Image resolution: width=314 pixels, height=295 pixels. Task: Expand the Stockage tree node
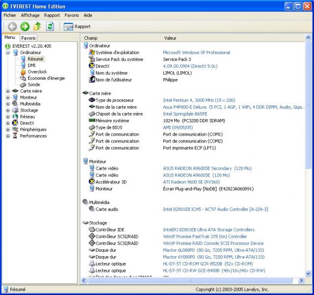[8, 111]
